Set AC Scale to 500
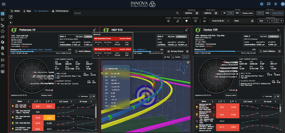 coord(237,13)
